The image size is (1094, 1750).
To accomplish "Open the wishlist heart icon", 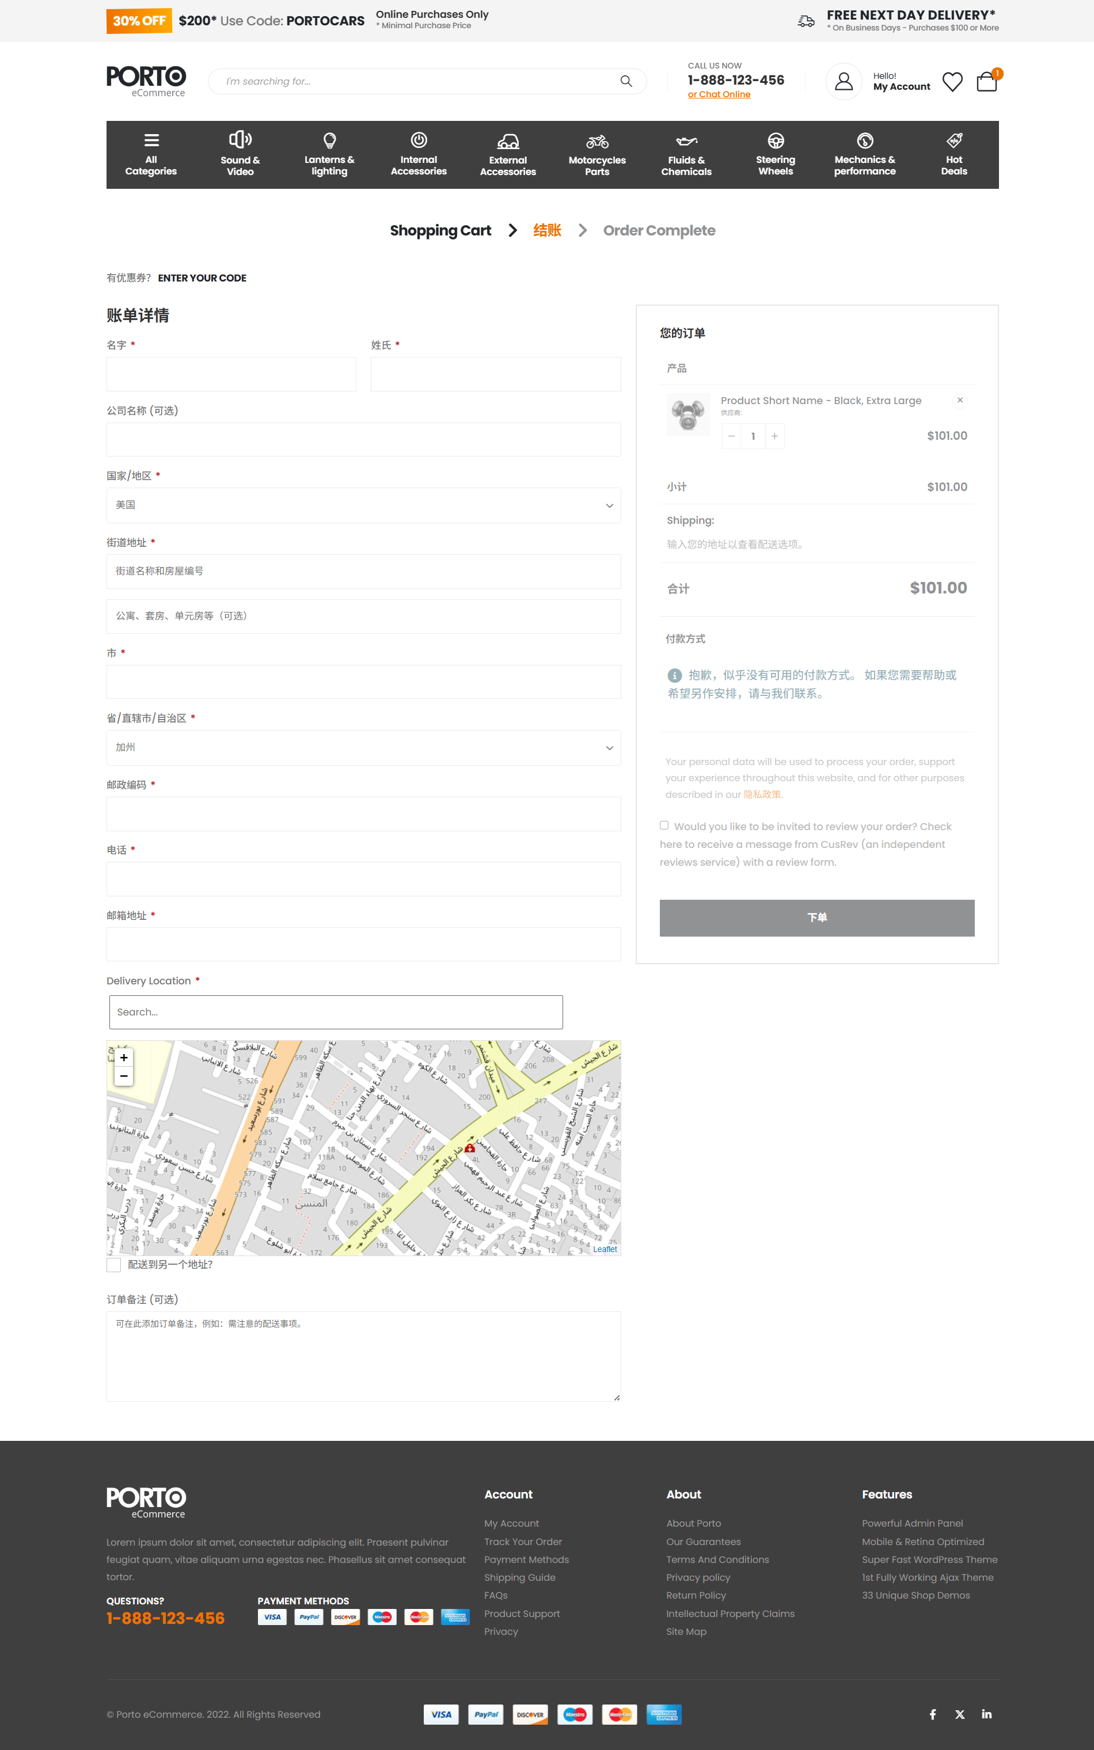I will 952,82.
